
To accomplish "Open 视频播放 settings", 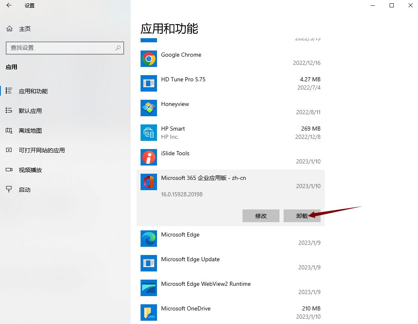I will [30, 170].
